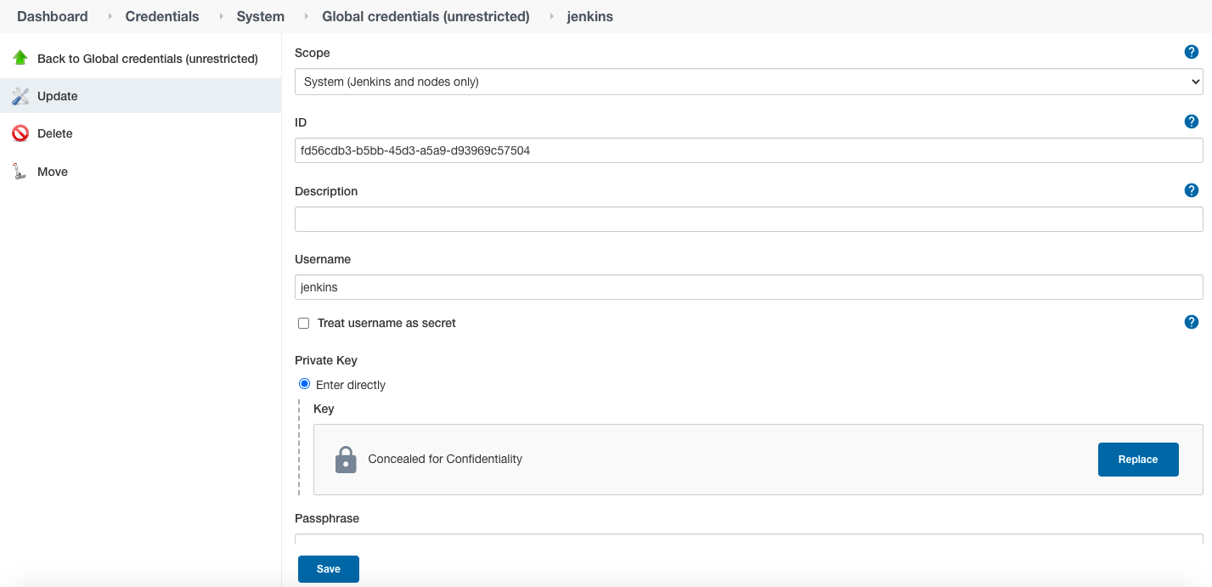Click the Move icon in sidebar
The image size is (1212, 587).
coord(20,172)
